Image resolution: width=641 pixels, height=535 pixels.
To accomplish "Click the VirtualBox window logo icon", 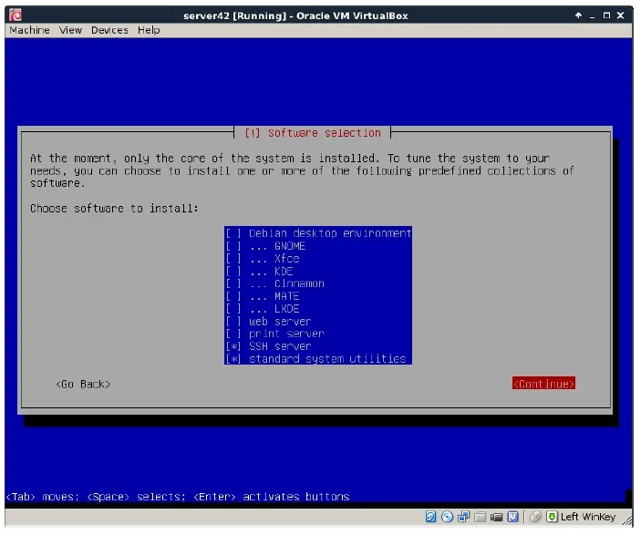I will coord(16,15).
